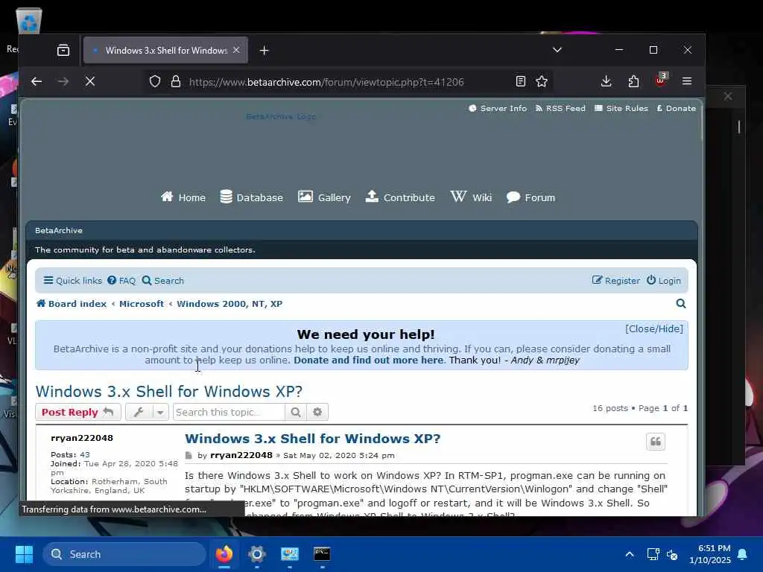Open the first post title link
The image size is (763, 572).
(x=312, y=438)
